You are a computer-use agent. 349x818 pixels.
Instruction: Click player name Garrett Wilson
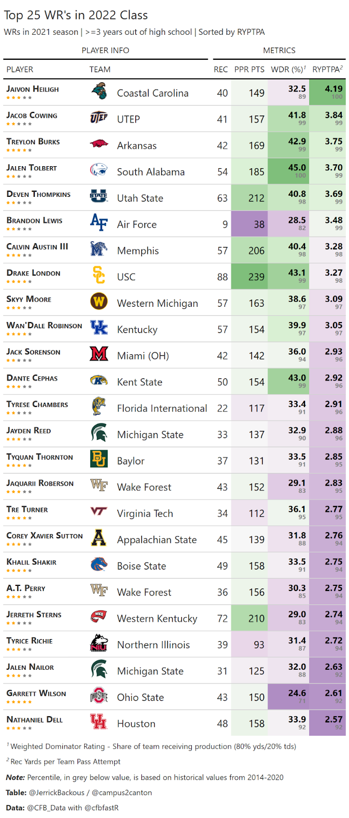(x=36, y=694)
